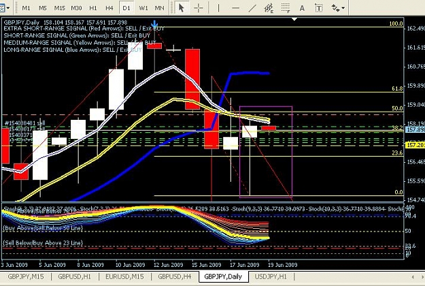Select the text label 'T' tool
The width and height of the screenshot is (425, 286).
pyautogui.click(x=319, y=8)
